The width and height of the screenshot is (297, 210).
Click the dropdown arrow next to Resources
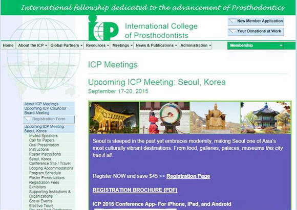pyautogui.click(x=108, y=46)
